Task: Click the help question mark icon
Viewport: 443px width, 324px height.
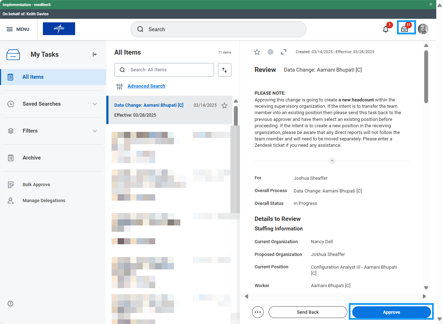Action: pyautogui.click(x=10, y=303)
